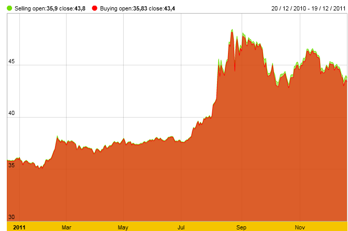Click the 35 value on the y-axis
This screenshot has width=348, height=231.
11,166
